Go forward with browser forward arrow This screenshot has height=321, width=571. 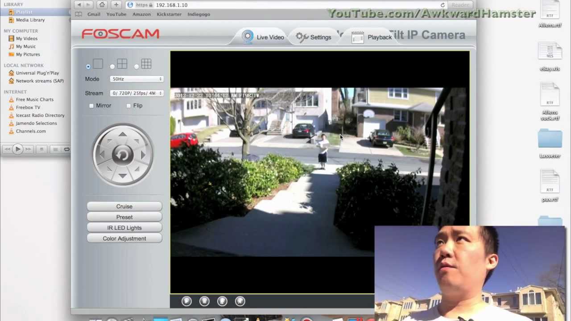(88, 5)
